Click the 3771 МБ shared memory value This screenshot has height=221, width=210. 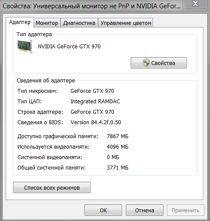click(118, 168)
